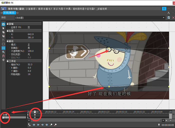Go to the First Keyframe
The height and width of the screenshot is (128, 175).
click(34, 125)
